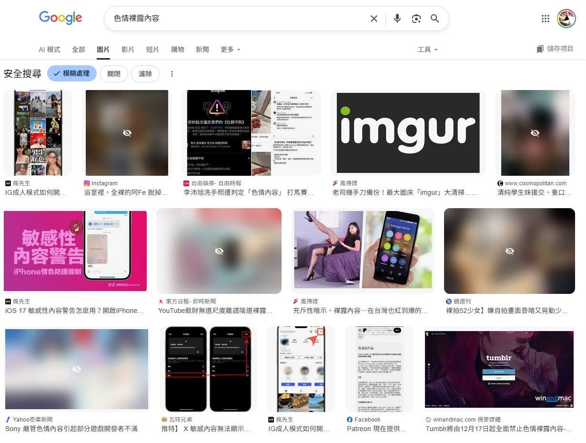This screenshot has height=443, width=586.
Task: Open the Google account profile avatar
Action: tap(566, 19)
